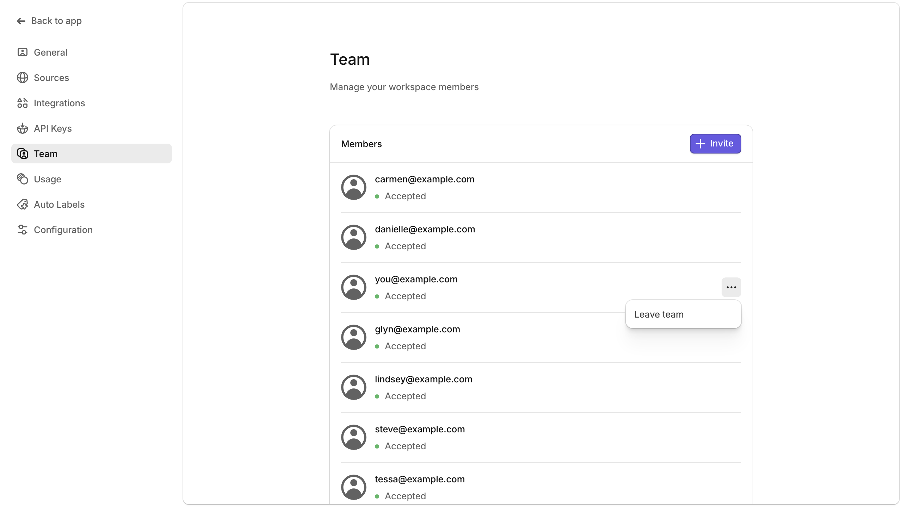Click tessa@example.com's avatar icon
The width and height of the screenshot is (902, 507).
(353, 487)
